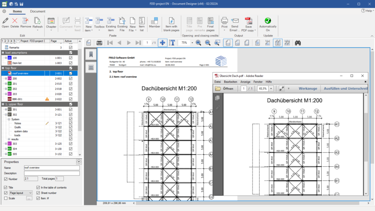Image resolution: width=375 pixels, height=211 pixels.
Task: Collapse item 302 in tree
Action: point(6,115)
